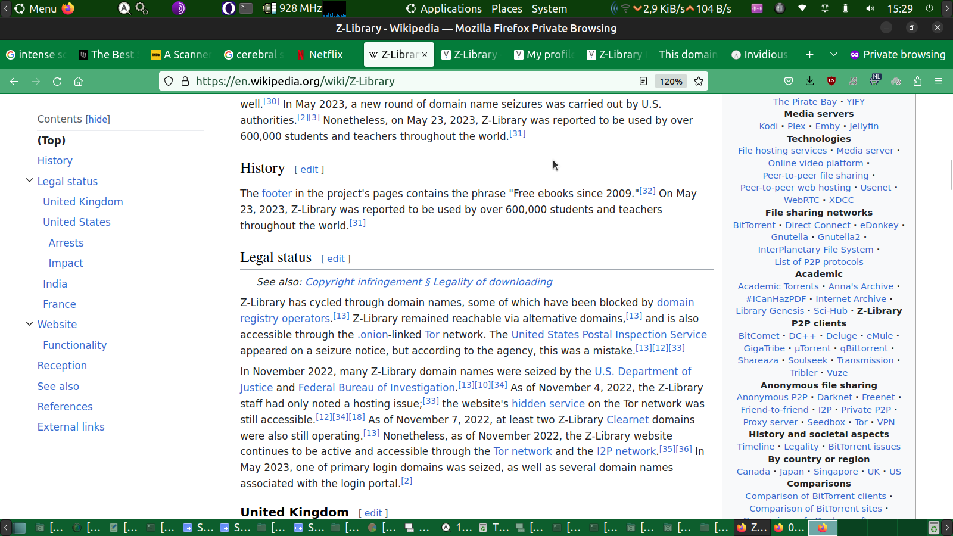Hide the Contents sidebar

pyautogui.click(x=98, y=119)
